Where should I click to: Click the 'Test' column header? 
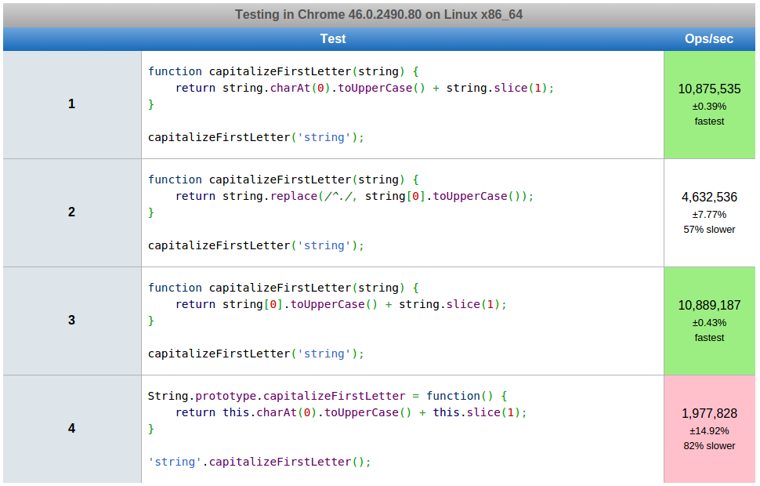coord(333,39)
